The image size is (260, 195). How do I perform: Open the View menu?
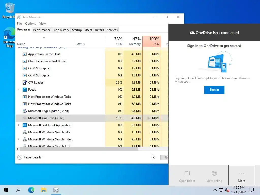click(42, 24)
